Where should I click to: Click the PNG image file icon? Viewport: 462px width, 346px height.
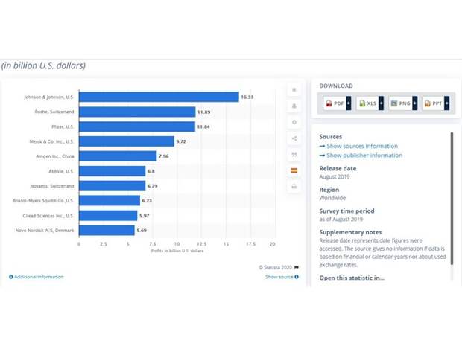pos(394,103)
